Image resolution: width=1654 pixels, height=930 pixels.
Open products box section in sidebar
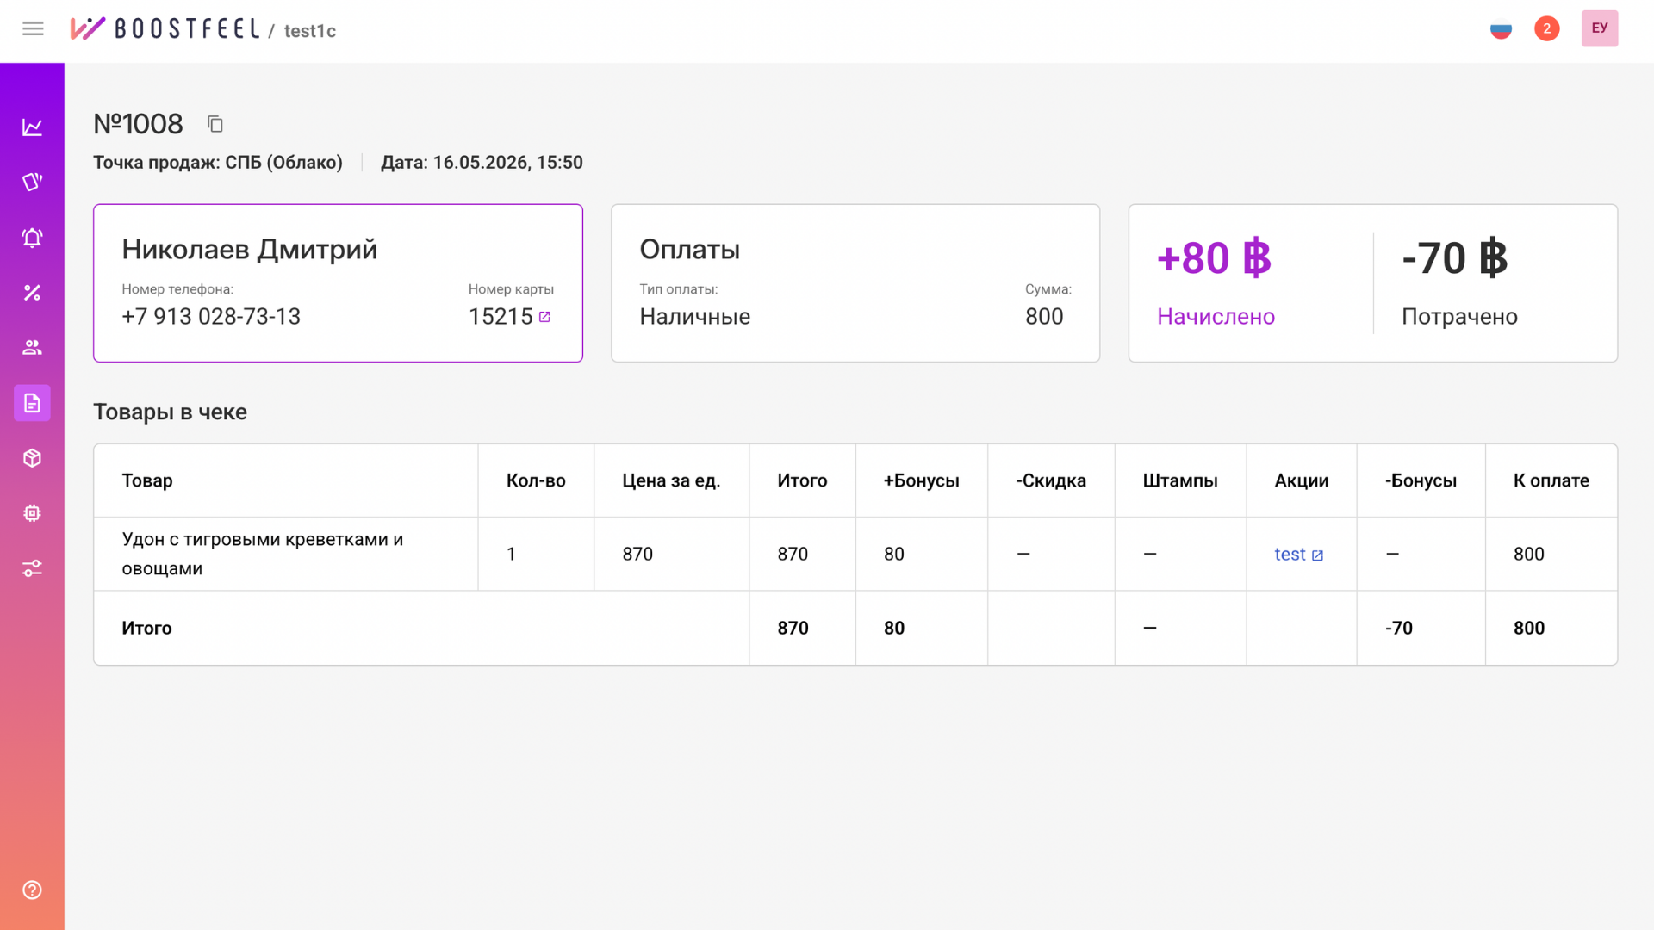pyautogui.click(x=32, y=458)
